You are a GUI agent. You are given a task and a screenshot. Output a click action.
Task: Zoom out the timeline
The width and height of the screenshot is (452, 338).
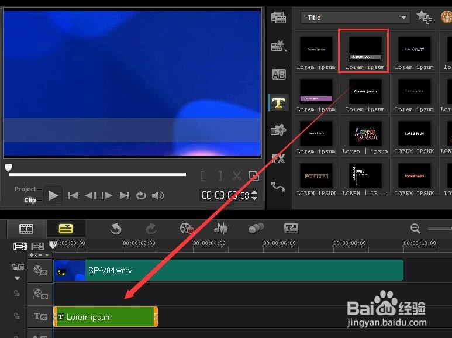[x=415, y=229]
